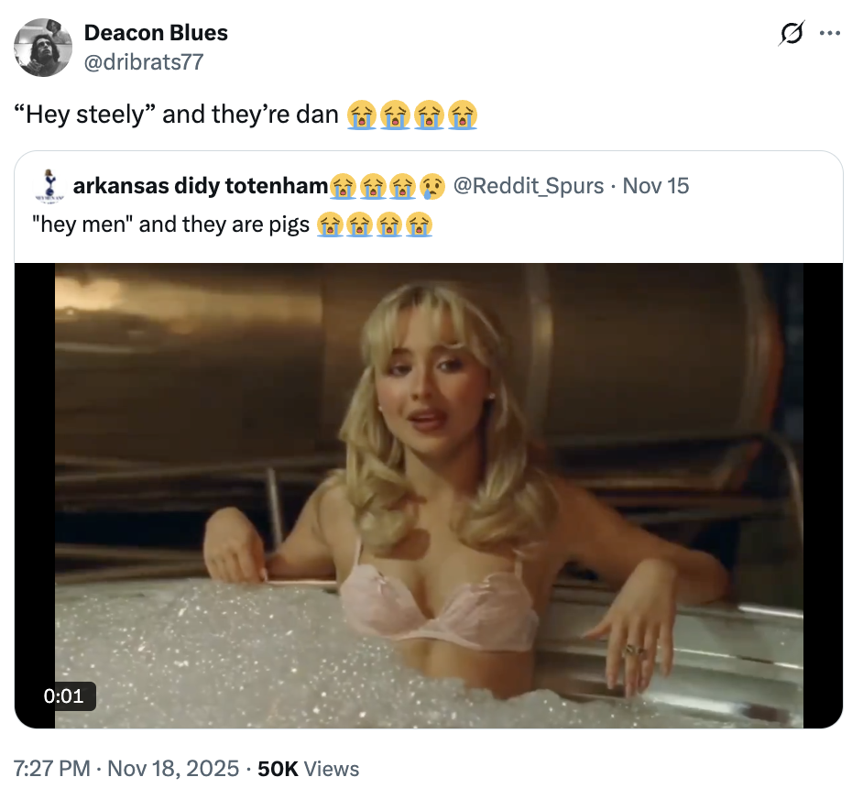Play the embedded video

coord(429,495)
